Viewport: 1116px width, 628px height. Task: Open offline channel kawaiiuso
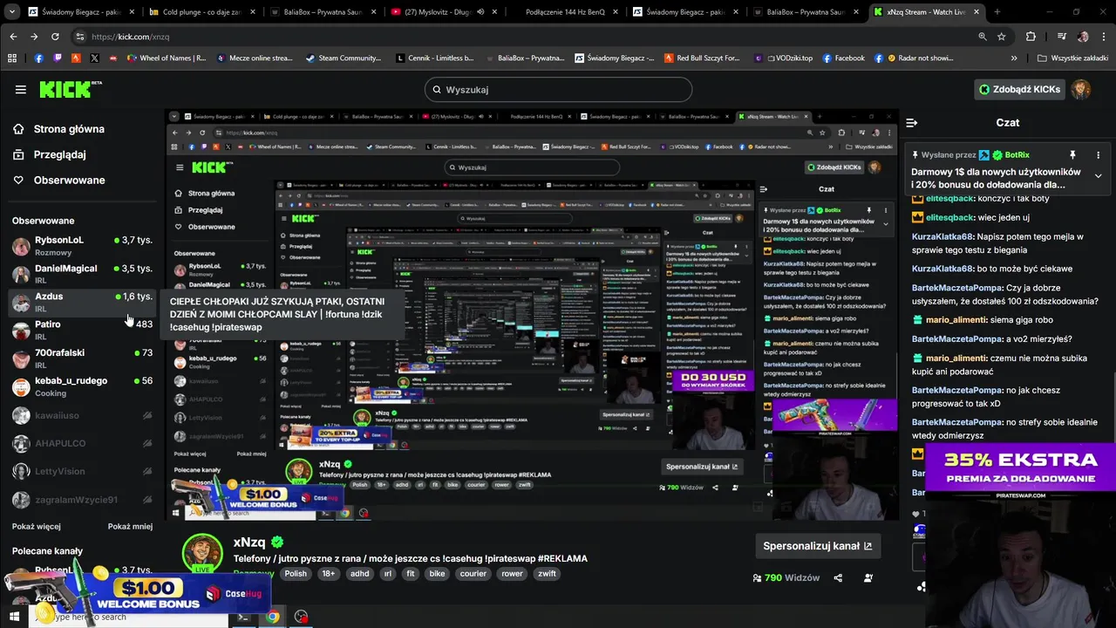click(83, 416)
